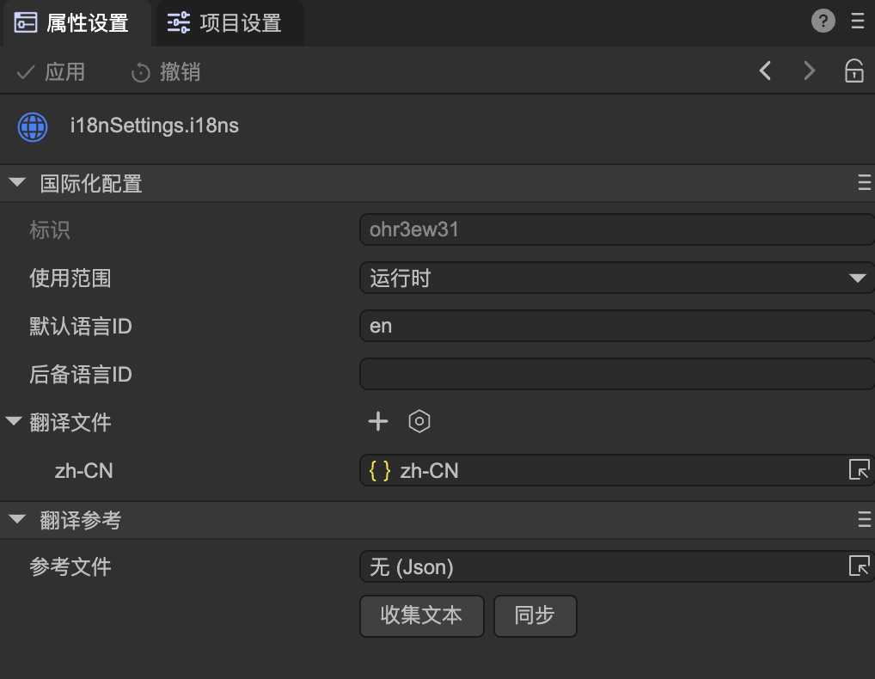Collapse the 翻译参考 section
The image size is (875, 679).
pyautogui.click(x=16, y=520)
